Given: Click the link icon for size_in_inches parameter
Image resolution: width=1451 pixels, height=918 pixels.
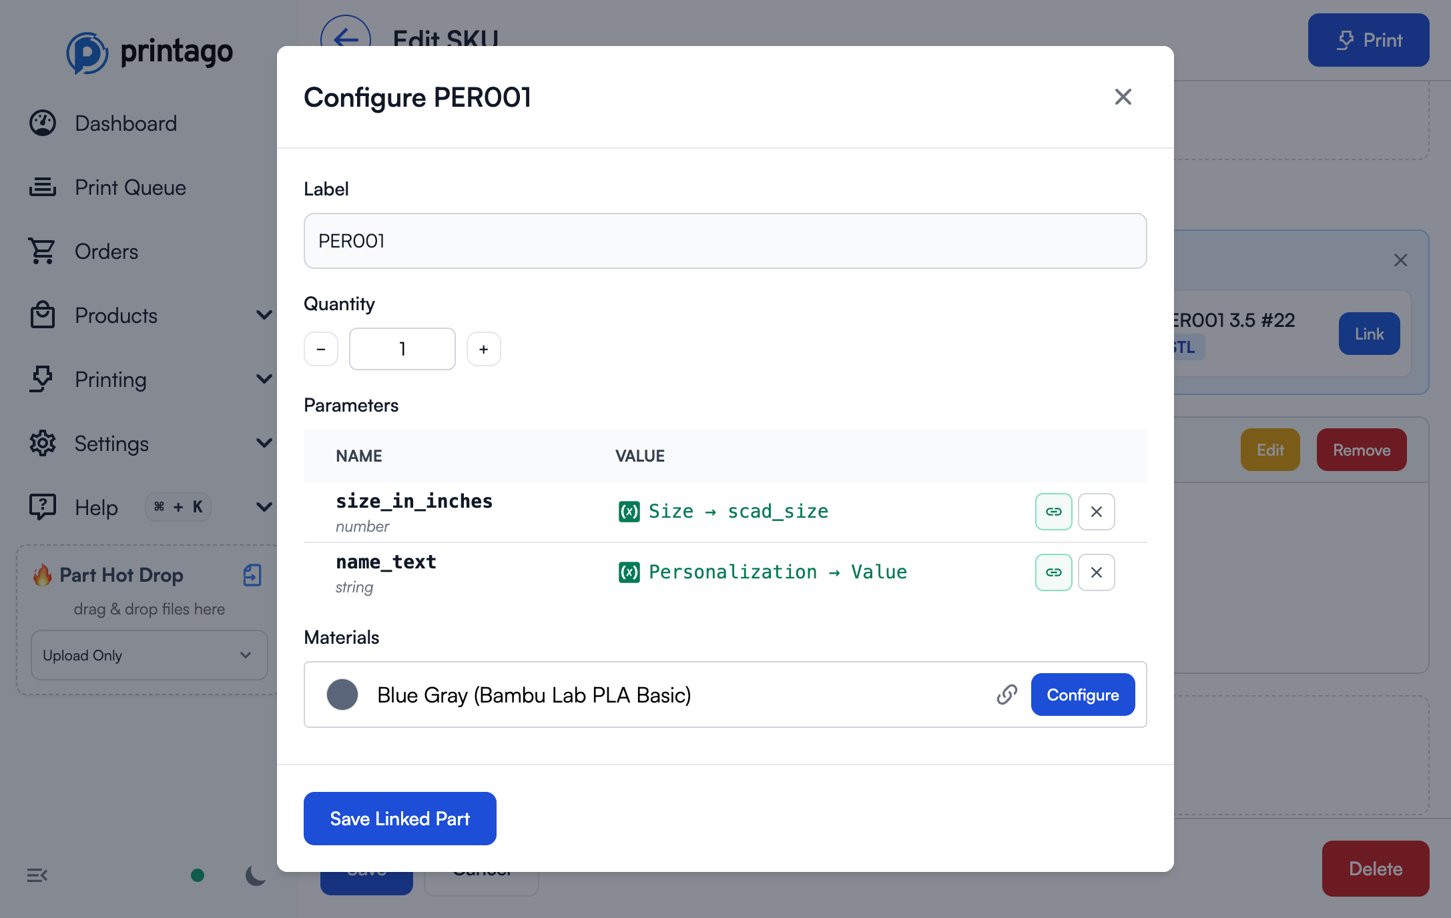Looking at the screenshot, I should 1053,512.
